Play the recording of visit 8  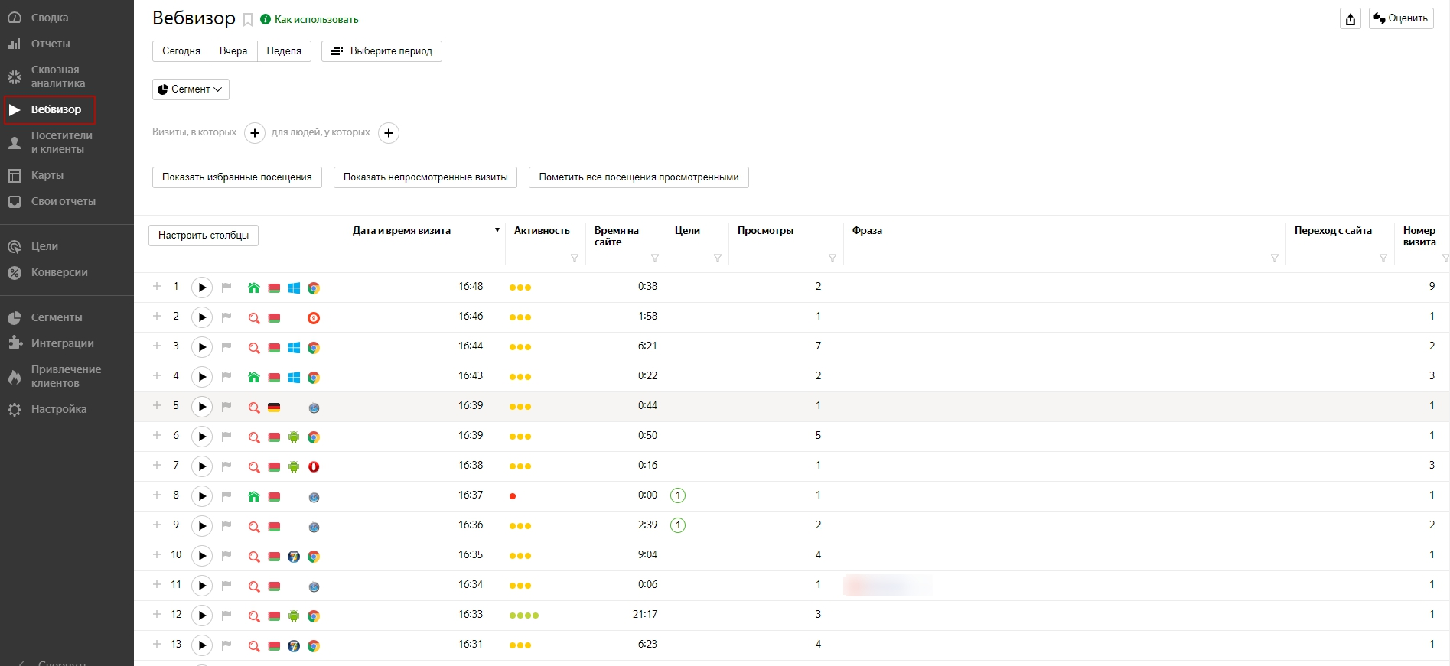pos(202,496)
